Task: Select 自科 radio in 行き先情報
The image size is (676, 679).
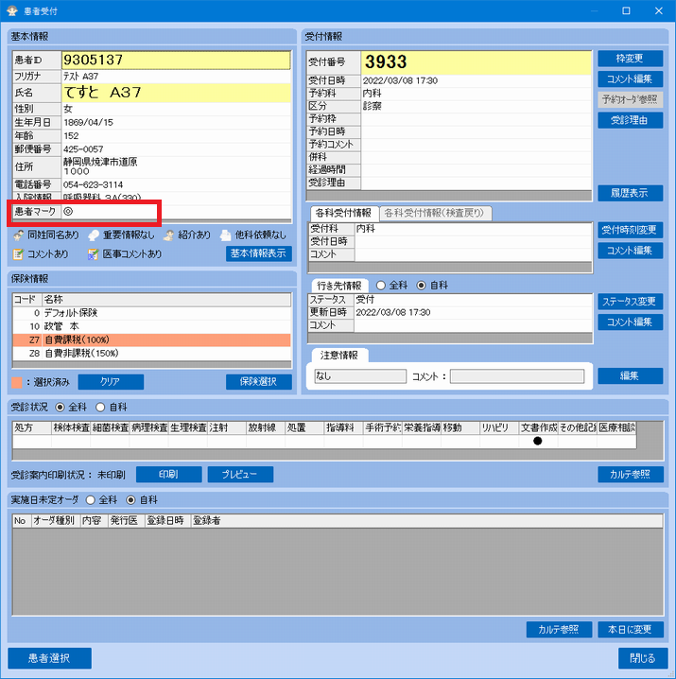Action: tap(421, 286)
